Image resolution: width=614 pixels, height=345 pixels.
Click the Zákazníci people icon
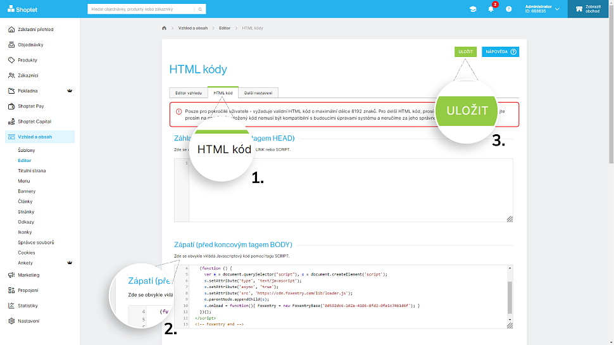pos(11,75)
